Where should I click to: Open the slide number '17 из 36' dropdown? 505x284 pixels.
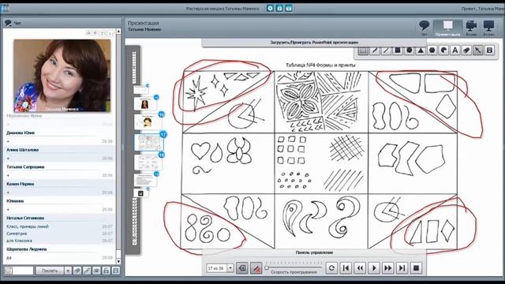click(230, 268)
